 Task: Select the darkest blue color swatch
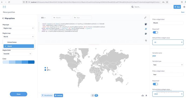click(x=31, y=62)
